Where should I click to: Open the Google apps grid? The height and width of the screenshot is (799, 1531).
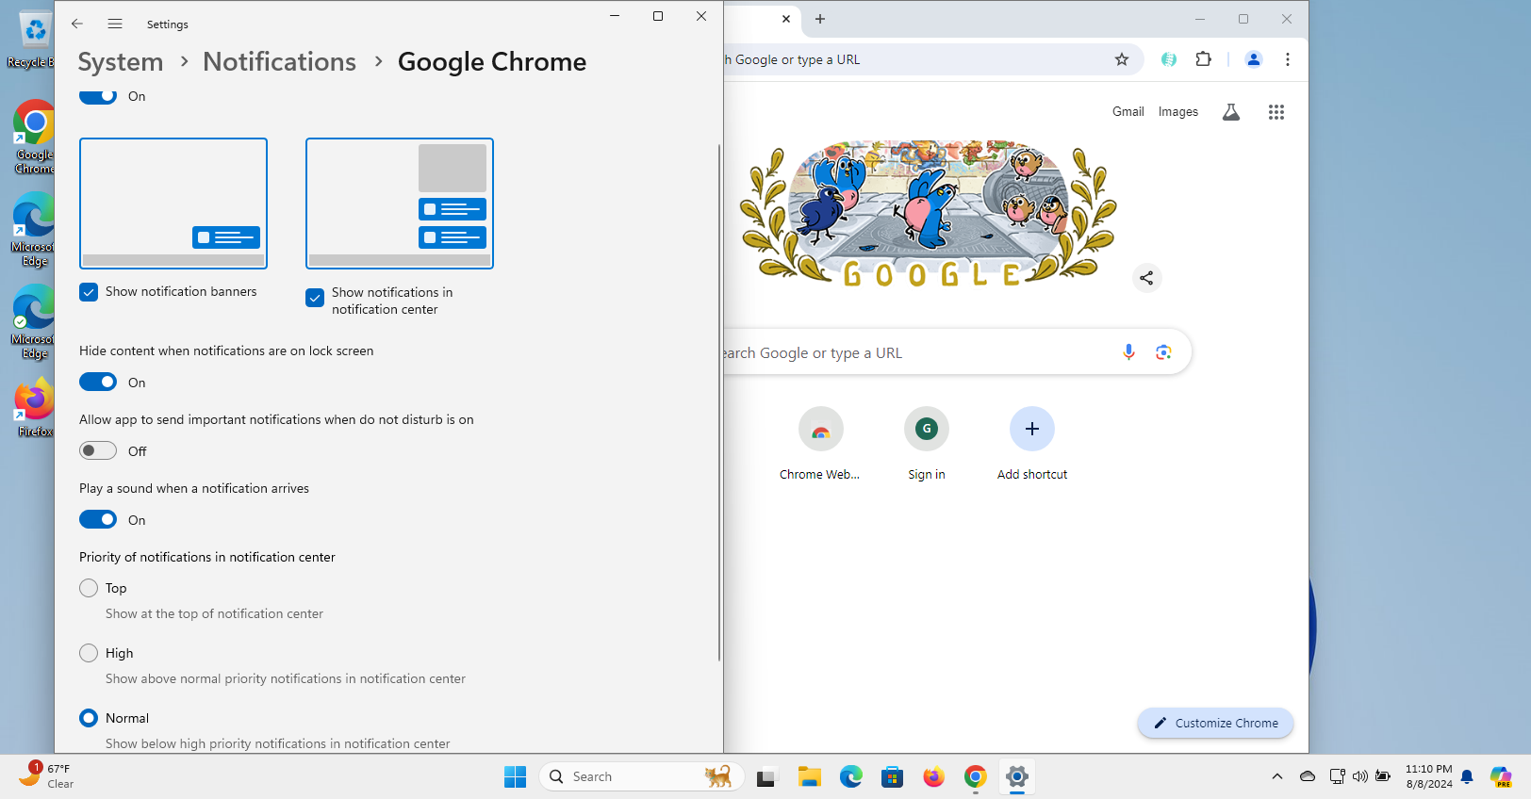tap(1276, 112)
